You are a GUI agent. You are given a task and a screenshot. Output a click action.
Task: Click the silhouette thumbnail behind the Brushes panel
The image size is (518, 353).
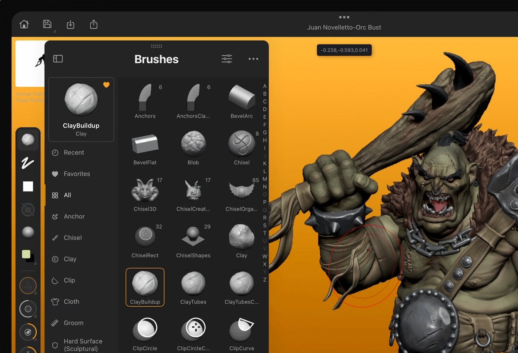click(x=30, y=63)
